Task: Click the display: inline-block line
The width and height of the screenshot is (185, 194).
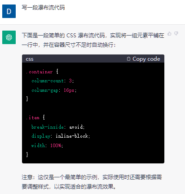Action: point(61,136)
